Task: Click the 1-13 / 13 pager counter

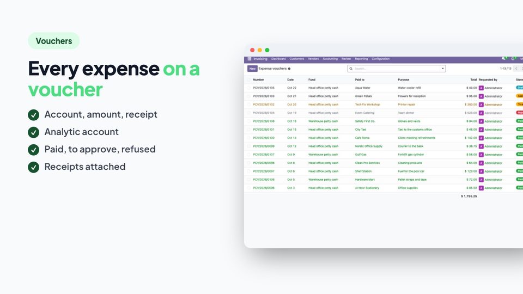Action: coord(506,69)
